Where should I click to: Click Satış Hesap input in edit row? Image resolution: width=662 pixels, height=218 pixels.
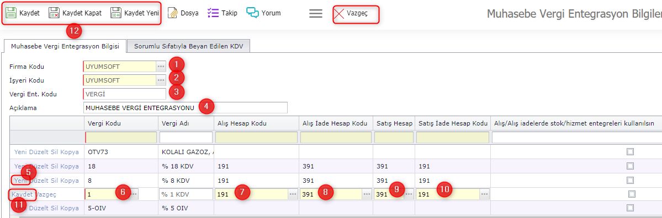click(389, 194)
